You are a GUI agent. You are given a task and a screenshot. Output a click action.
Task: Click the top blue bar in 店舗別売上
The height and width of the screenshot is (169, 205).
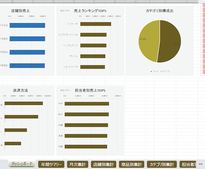click(27, 25)
